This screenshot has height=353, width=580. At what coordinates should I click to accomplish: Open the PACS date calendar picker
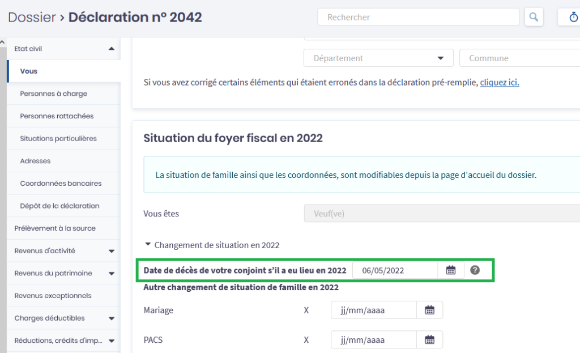(x=430, y=340)
